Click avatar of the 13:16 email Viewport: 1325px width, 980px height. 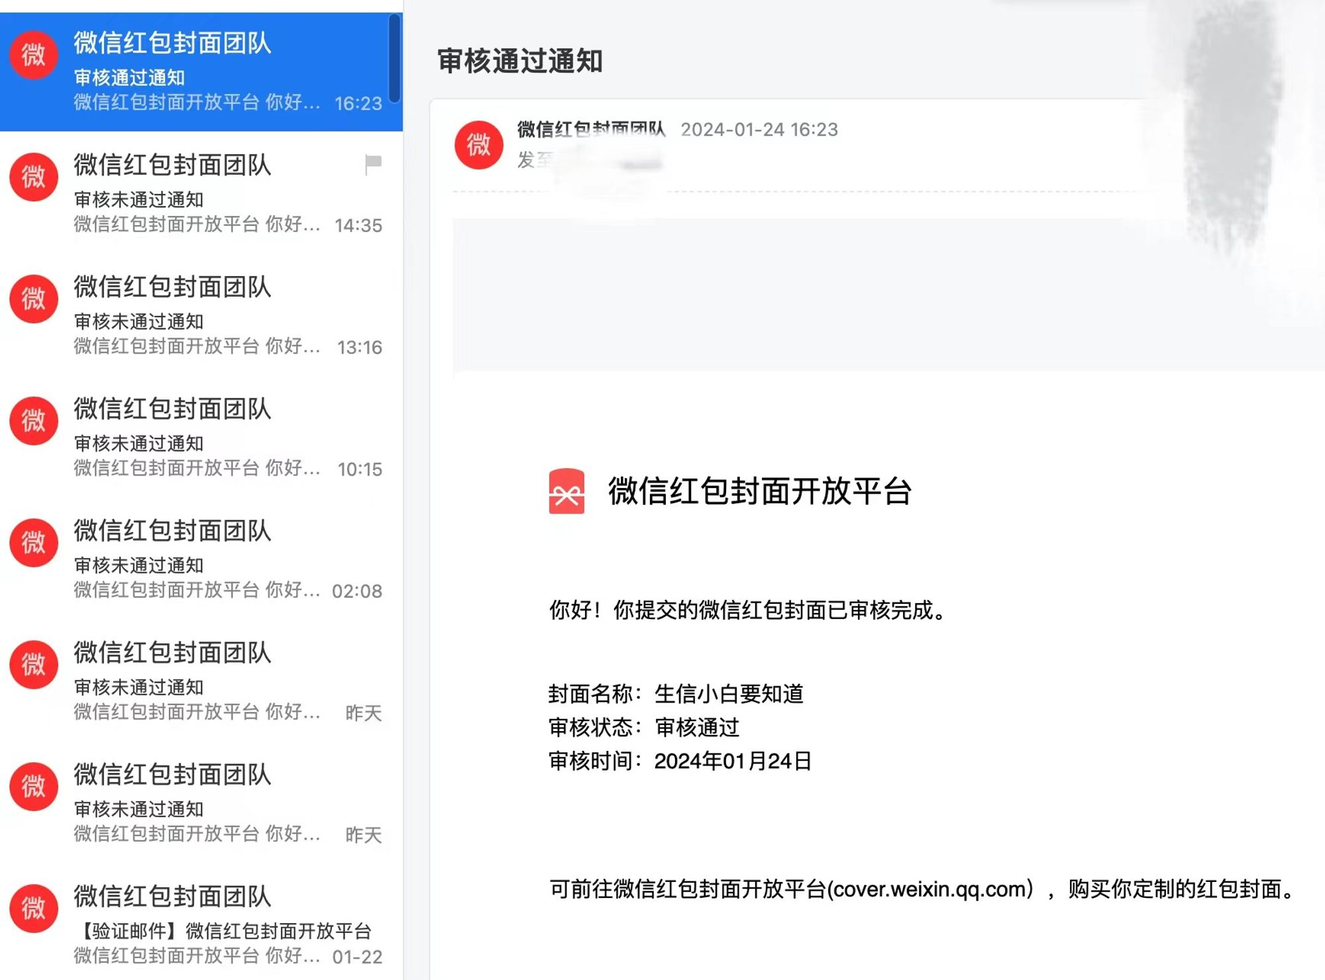click(33, 299)
